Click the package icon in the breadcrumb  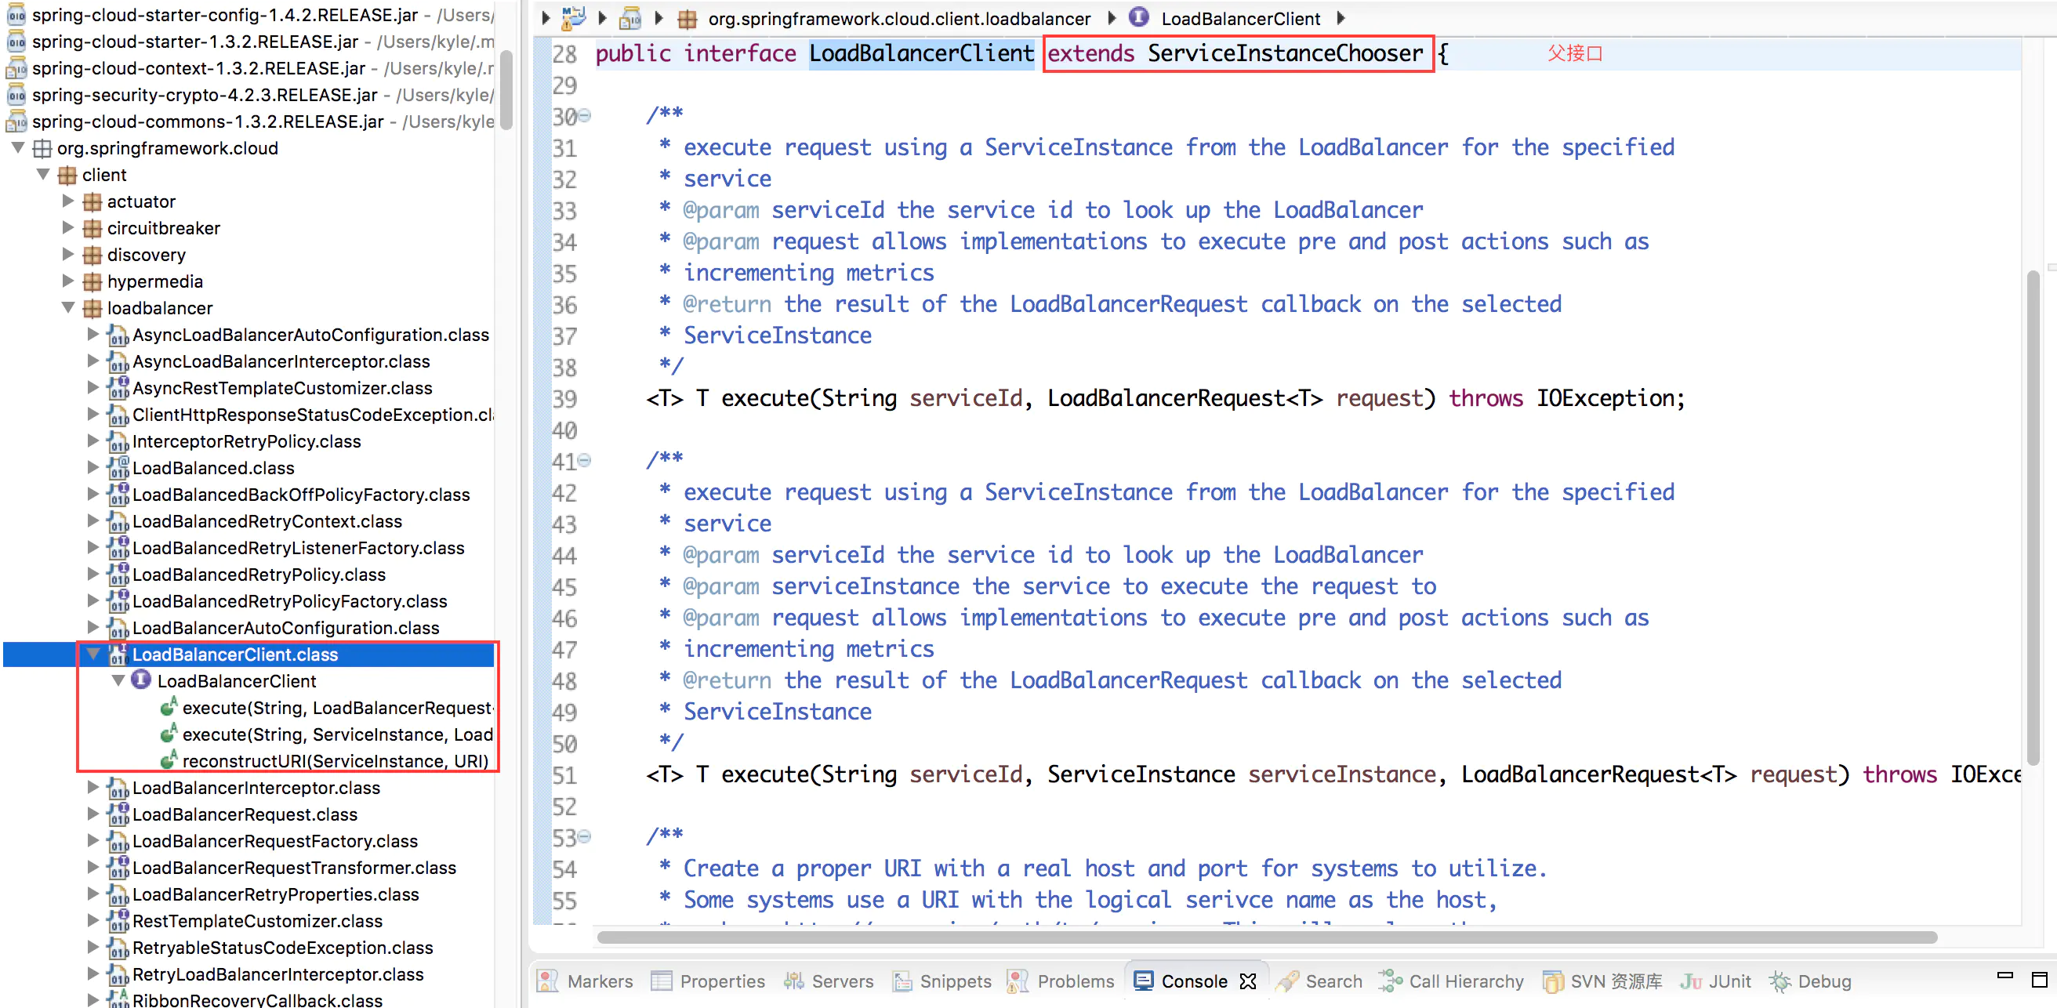[x=687, y=18]
